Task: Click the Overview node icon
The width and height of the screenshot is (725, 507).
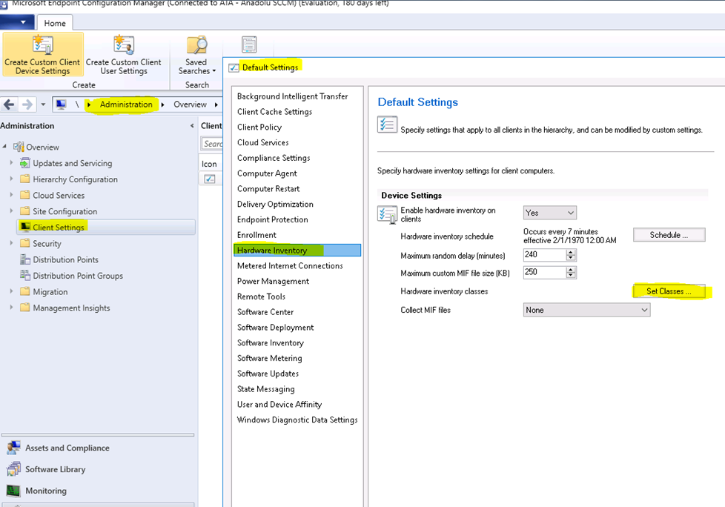Action: click(19, 147)
